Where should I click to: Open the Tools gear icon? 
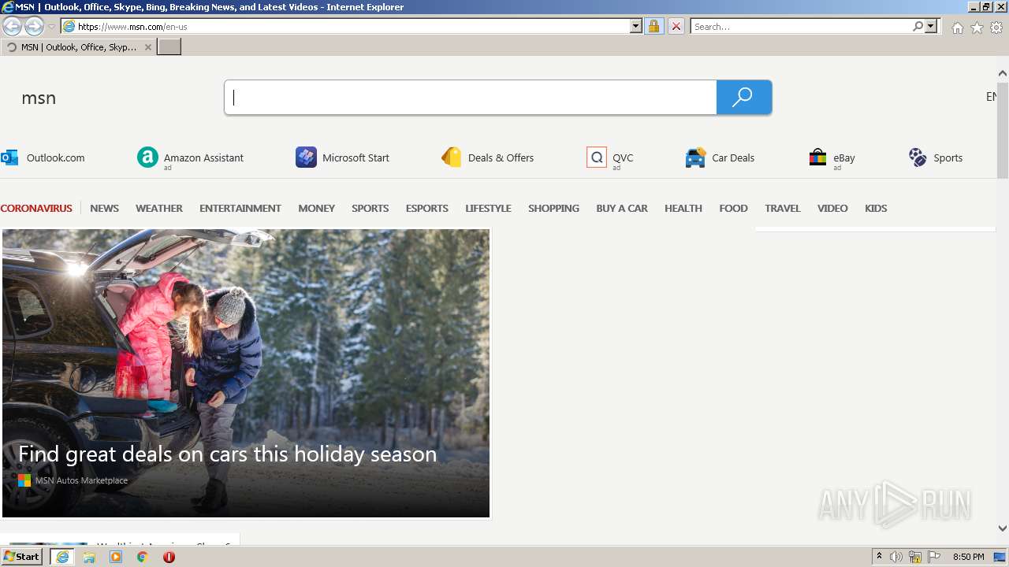pos(996,28)
